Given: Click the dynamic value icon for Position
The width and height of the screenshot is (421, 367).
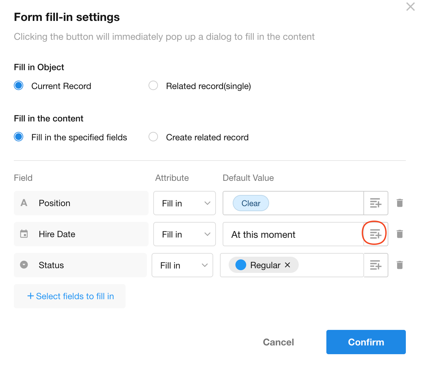Looking at the screenshot, I should coord(376,203).
